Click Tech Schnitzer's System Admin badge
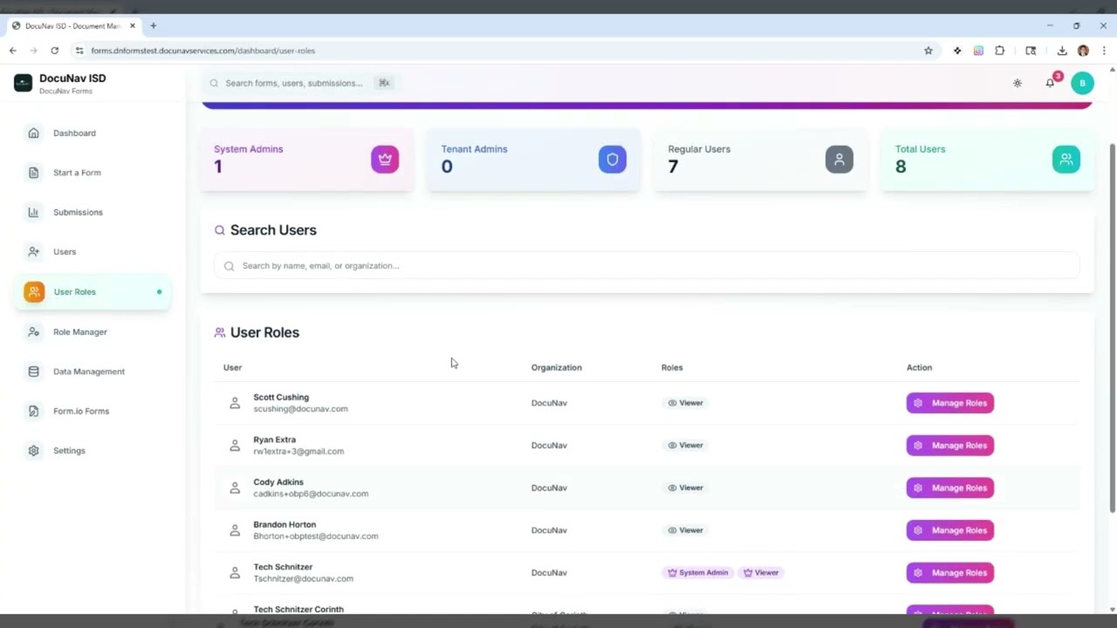 pos(698,573)
